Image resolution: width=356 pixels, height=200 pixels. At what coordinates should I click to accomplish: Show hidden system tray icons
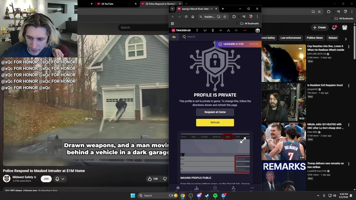pos(318,196)
